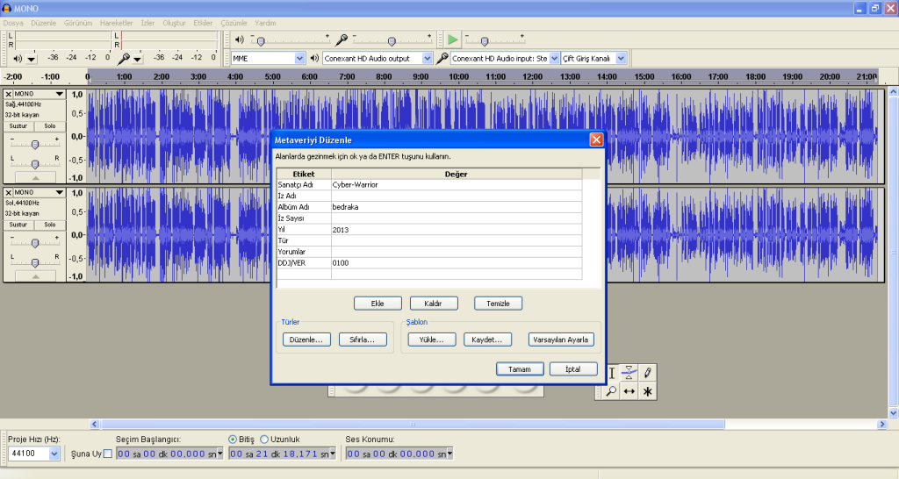The height and width of the screenshot is (479, 899).
Task: Collapse the upper MONO track
Action: 35,178
